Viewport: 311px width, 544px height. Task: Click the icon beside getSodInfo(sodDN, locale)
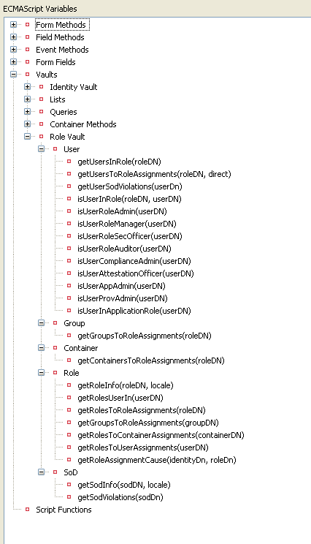click(69, 485)
